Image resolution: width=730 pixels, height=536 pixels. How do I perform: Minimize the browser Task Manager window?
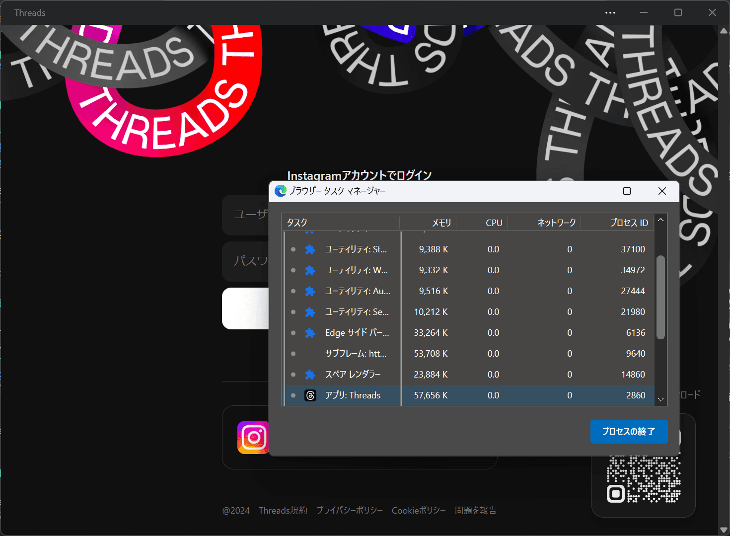(592, 191)
